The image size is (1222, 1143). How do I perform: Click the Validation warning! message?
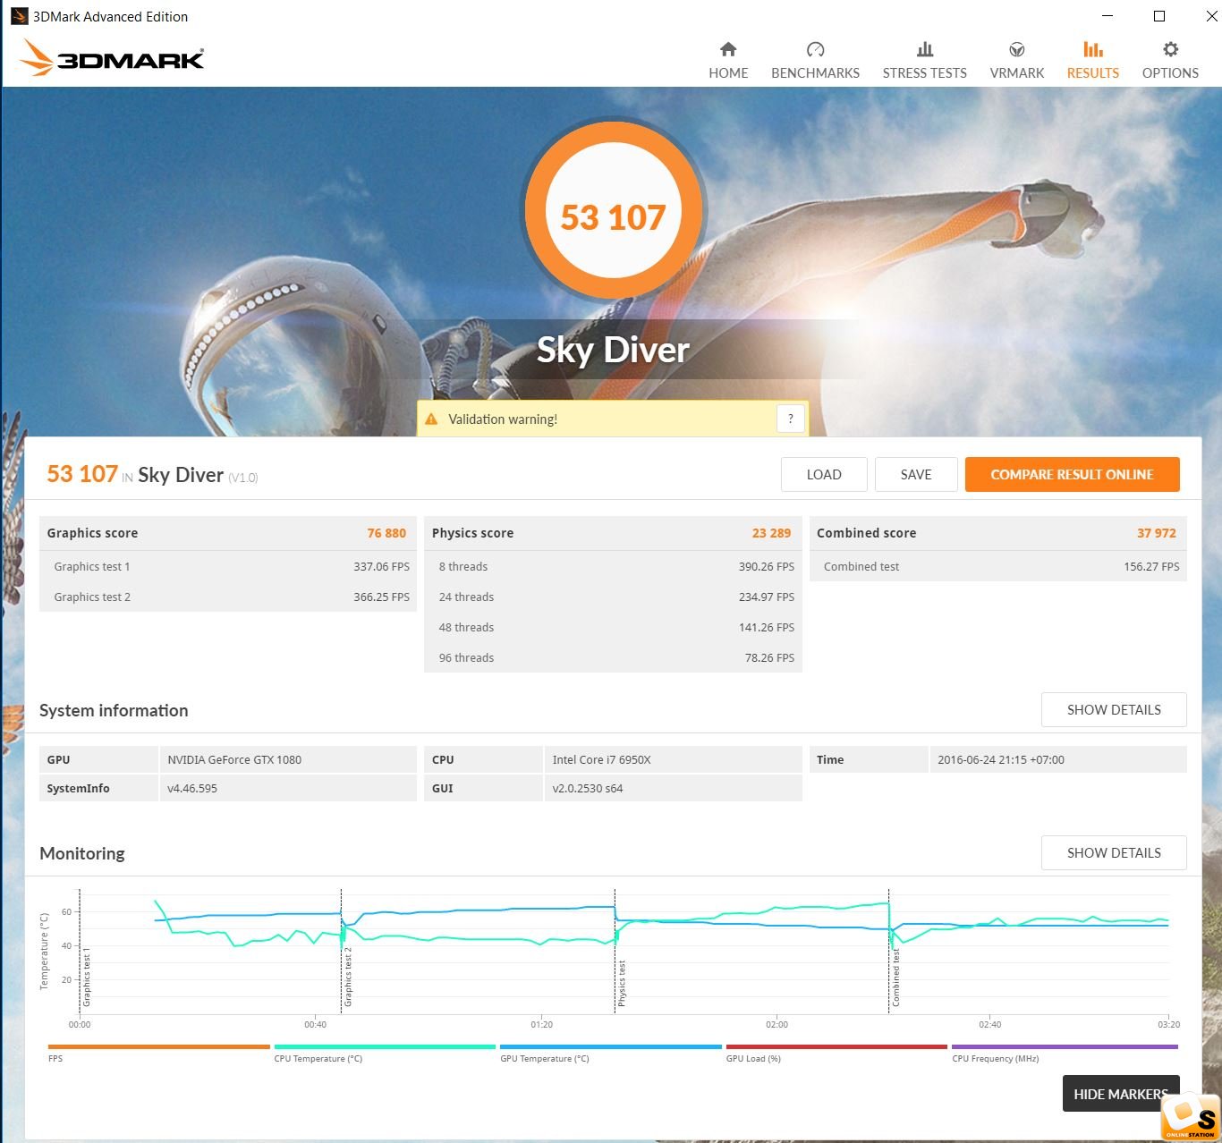[503, 419]
